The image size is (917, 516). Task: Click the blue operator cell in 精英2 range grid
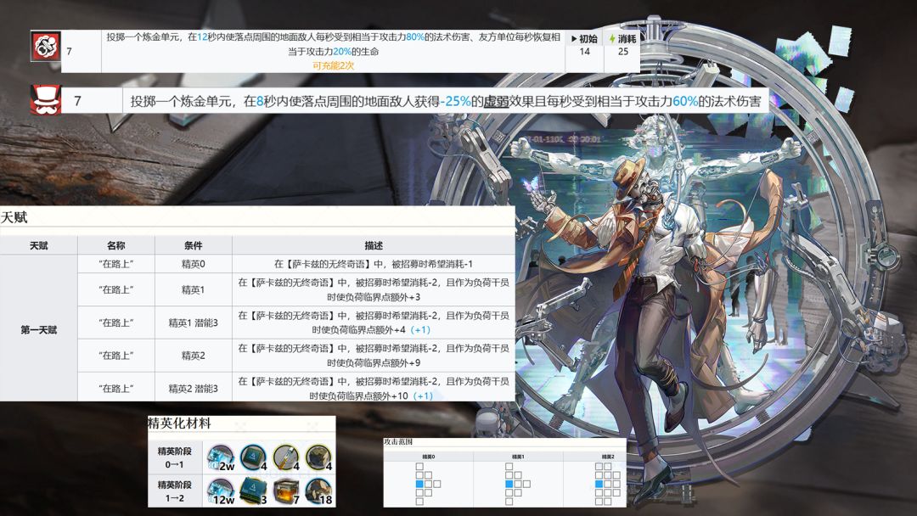599,484
